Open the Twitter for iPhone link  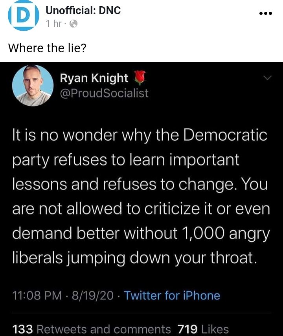172,295
